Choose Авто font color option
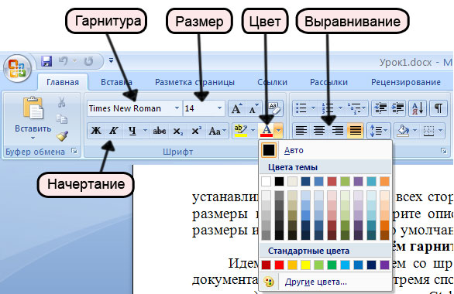This screenshot has width=454, height=294. 325,150
